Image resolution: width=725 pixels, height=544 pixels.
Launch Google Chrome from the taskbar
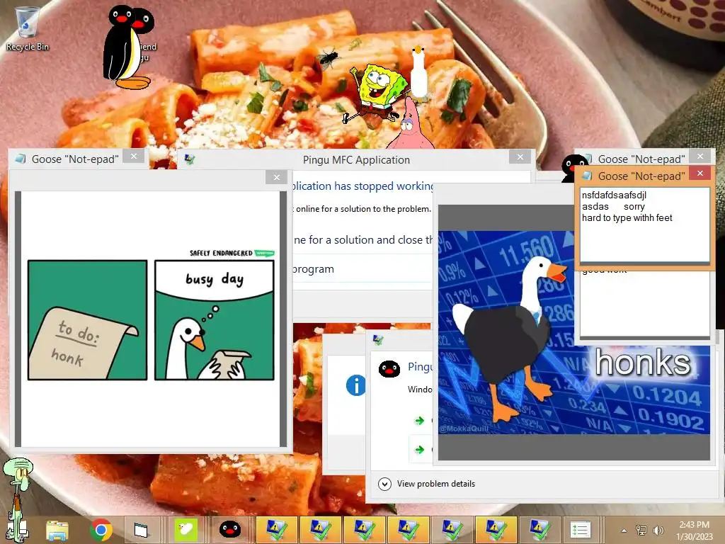pos(101,530)
